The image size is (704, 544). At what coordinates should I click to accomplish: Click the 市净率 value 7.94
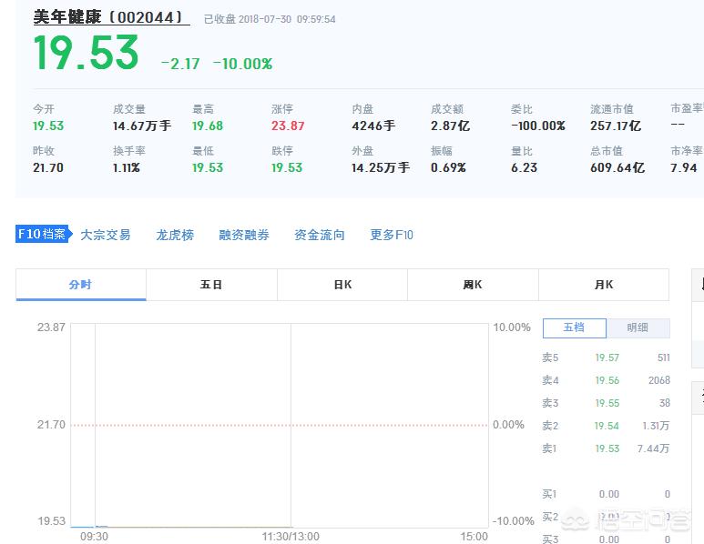coord(683,167)
